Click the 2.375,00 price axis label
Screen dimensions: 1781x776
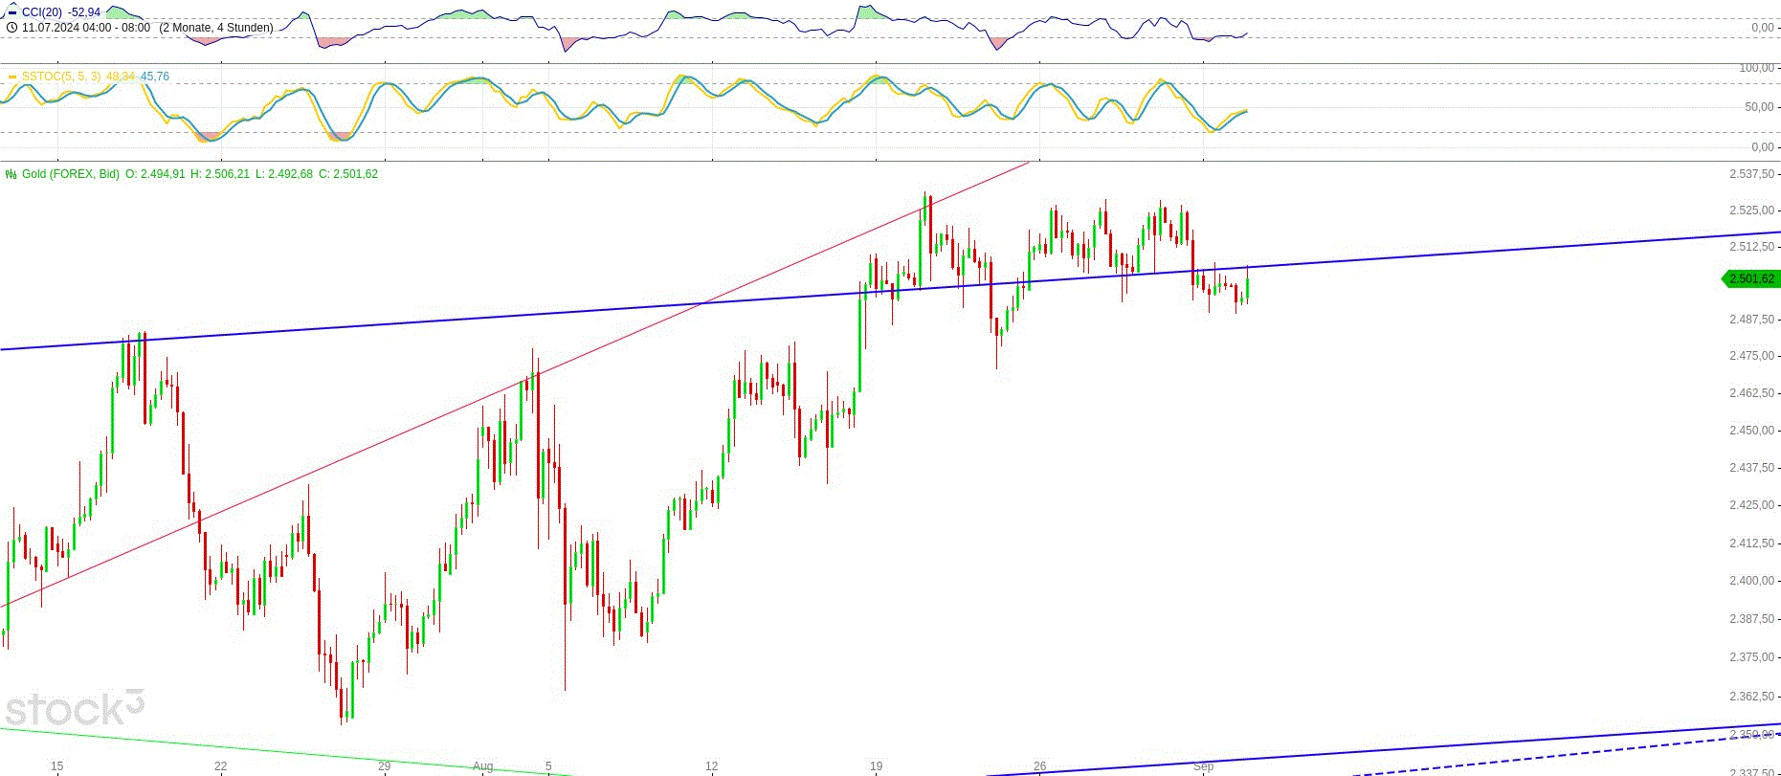pos(1752,657)
